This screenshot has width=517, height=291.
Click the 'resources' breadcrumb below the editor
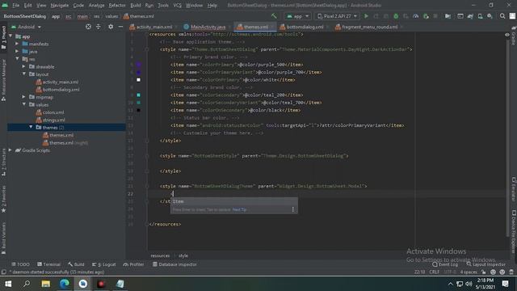(x=160, y=255)
